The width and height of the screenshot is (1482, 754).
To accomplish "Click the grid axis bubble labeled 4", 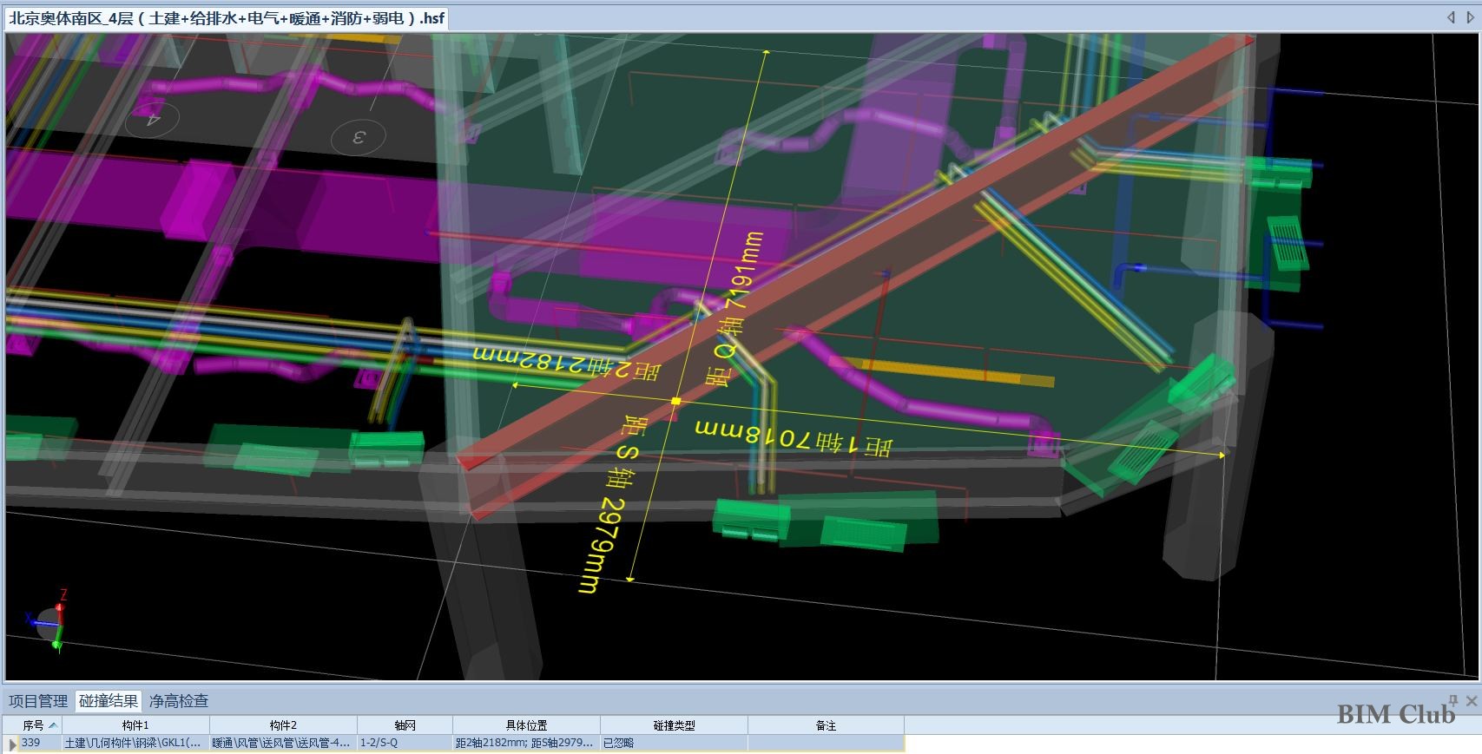I will 154,118.
